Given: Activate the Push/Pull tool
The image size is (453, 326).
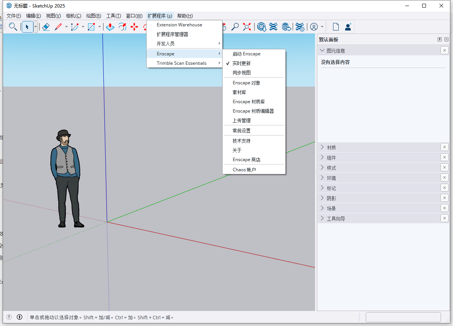Looking at the screenshot, I should coord(109,27).
